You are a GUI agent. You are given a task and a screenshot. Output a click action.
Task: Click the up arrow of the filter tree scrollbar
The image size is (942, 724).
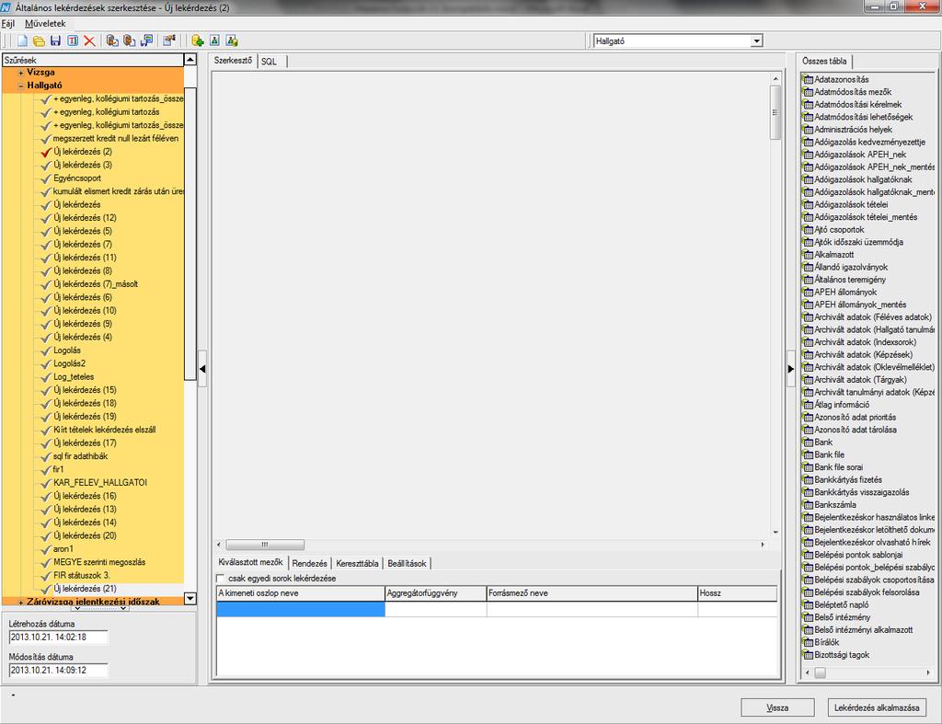point(190,60)
